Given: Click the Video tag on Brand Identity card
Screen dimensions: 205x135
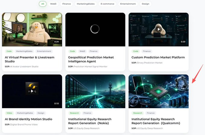Looking at the screenshot, I should [x=9, y=113].
